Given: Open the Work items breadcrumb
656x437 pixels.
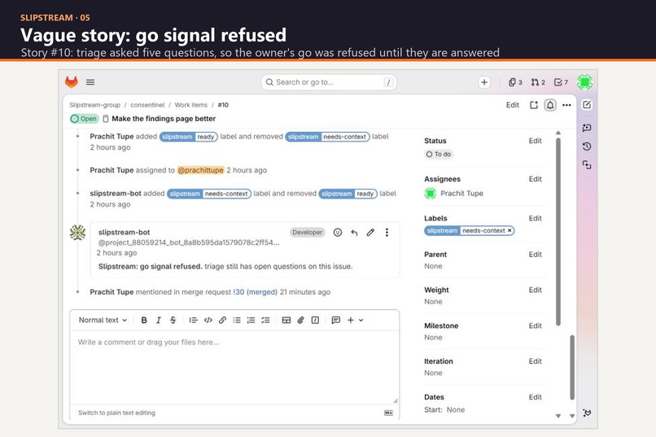Looking at the screenshot, I should [190, 105].
